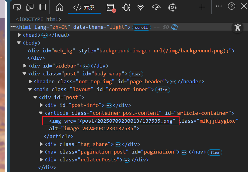Expand the head element node
This screenshot has height=172, width=248.
(19, 35)
